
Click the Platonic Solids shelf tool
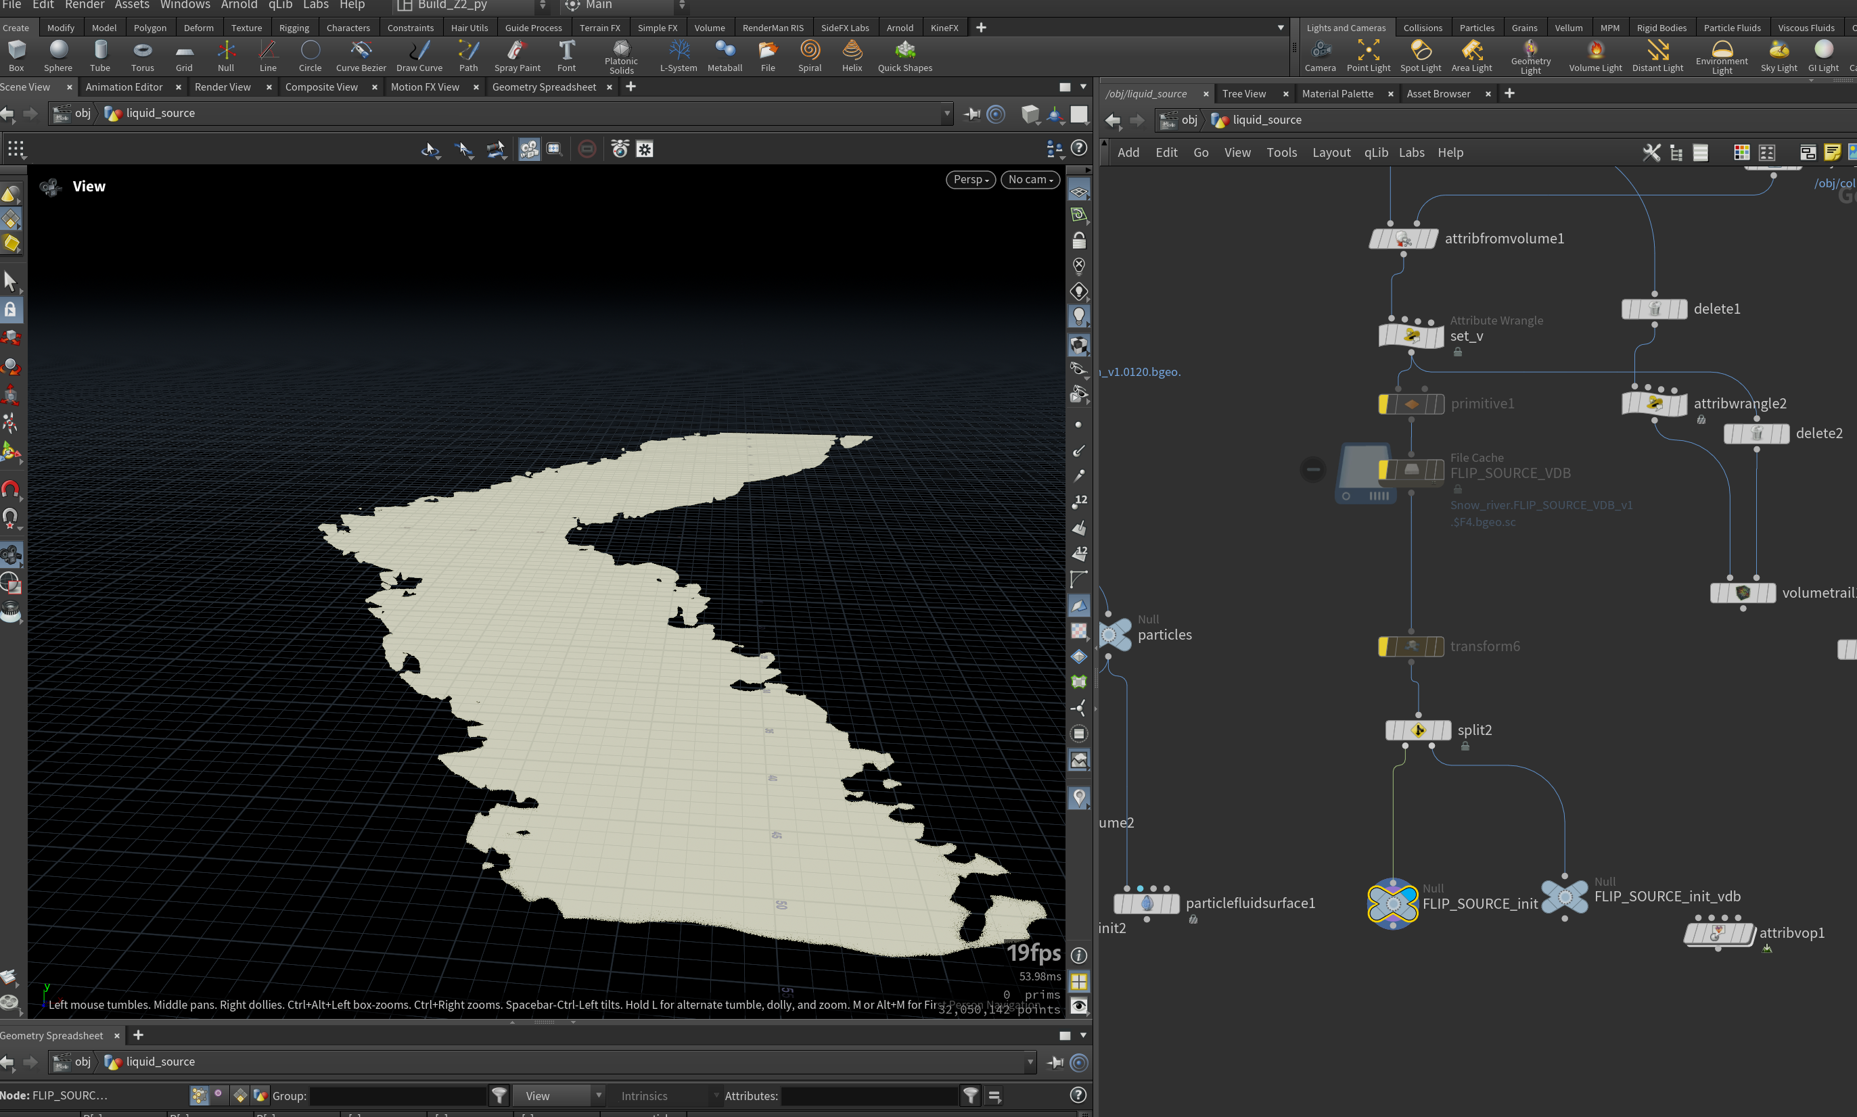click(621, 56)
